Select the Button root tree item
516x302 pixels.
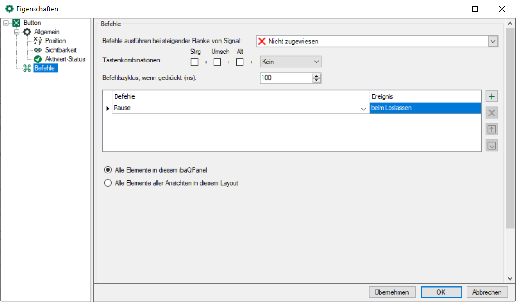32,23
